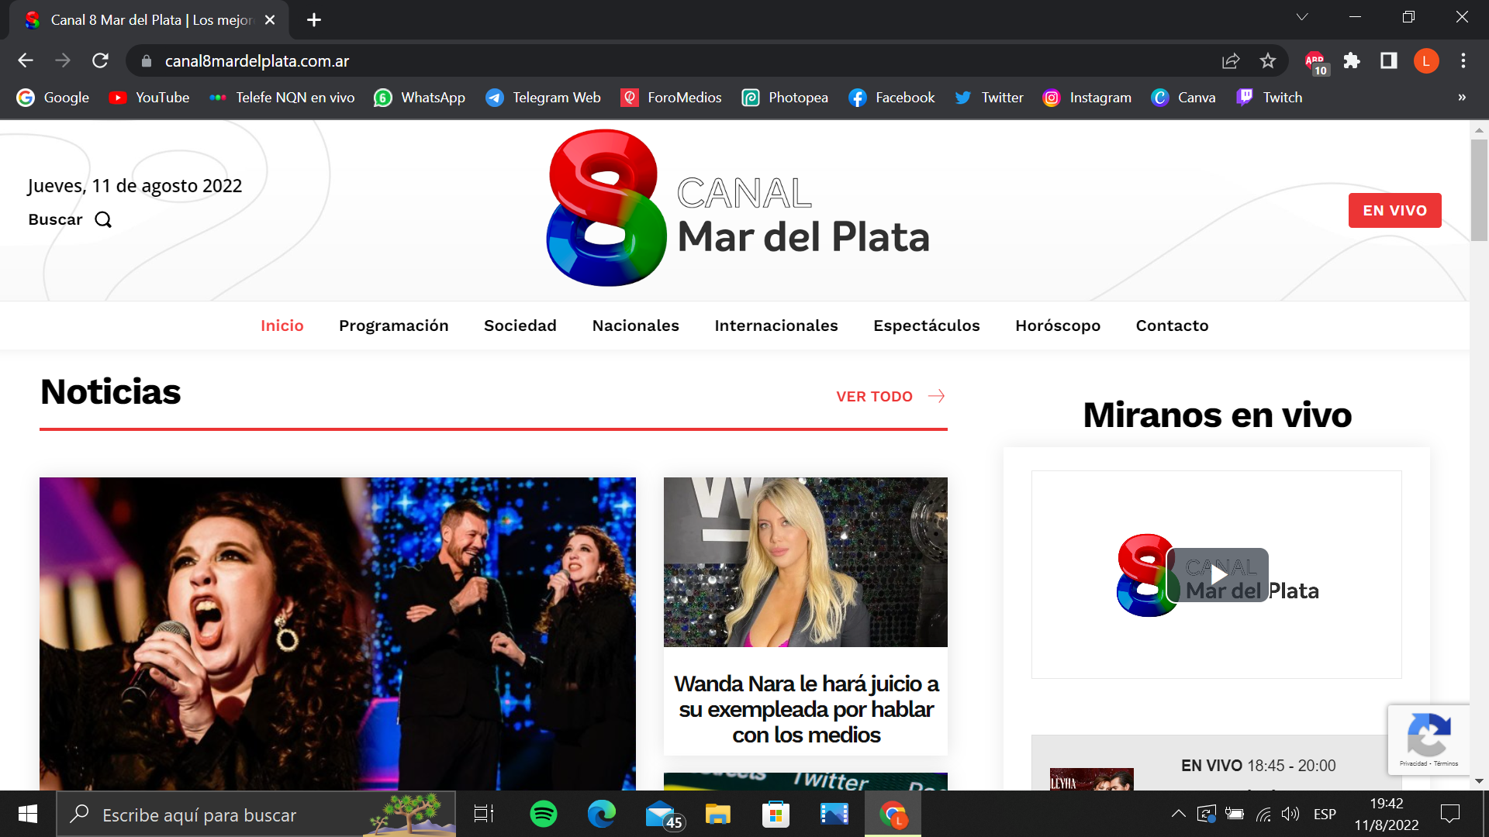
Task: Open Microsoft Edge from the taskbar
Action: click(601, 814)
